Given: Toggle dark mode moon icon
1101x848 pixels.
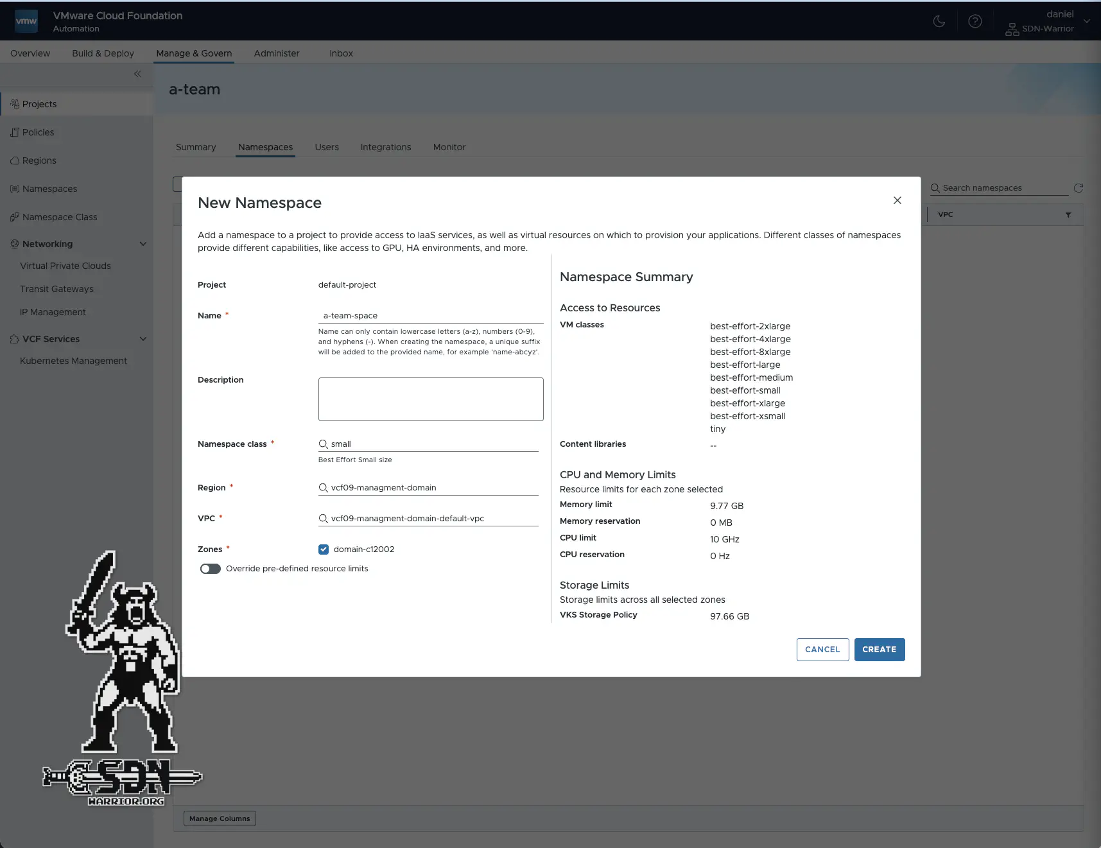Looking at the screenshot, I should (939, 21).
